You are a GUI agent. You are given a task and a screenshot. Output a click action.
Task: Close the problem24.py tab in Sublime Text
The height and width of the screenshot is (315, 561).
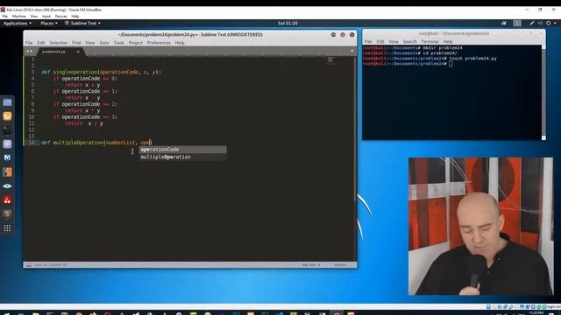78,52
